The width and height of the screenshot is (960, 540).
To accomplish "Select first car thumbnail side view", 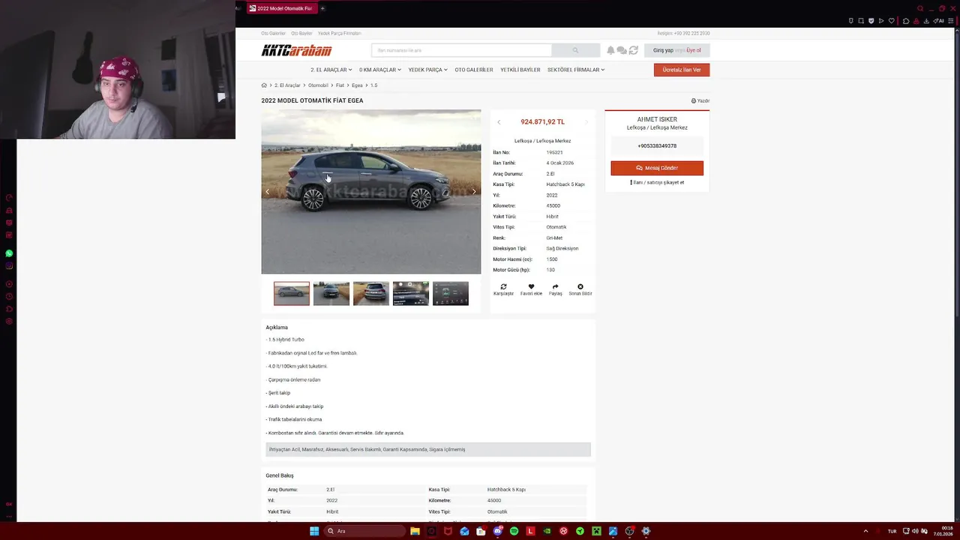I will (292, 293).
